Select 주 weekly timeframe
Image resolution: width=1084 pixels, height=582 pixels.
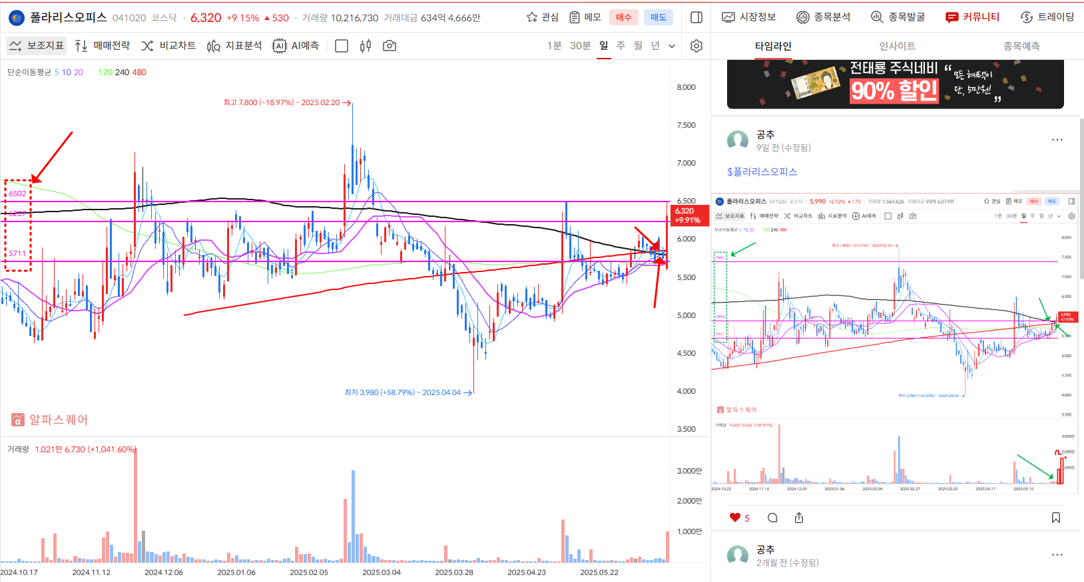[x=621, y=46]
